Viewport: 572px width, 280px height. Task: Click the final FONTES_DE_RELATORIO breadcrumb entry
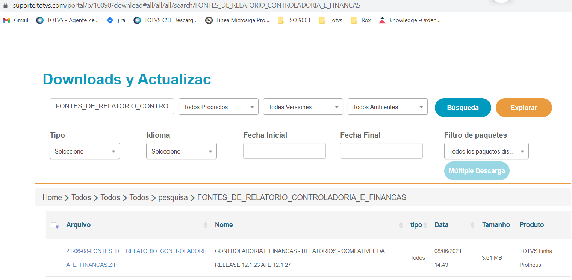tap(302, 197)
